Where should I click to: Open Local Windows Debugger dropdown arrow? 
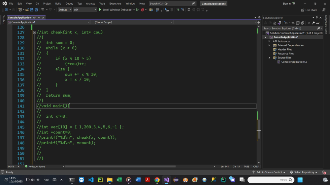(x=134, y=10)
